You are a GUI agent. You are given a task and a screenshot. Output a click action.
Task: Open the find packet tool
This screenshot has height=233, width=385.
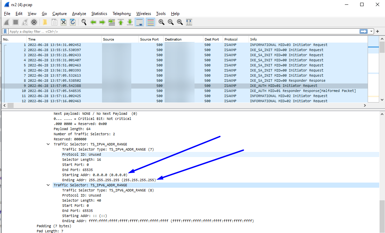(x=83, y=22)
